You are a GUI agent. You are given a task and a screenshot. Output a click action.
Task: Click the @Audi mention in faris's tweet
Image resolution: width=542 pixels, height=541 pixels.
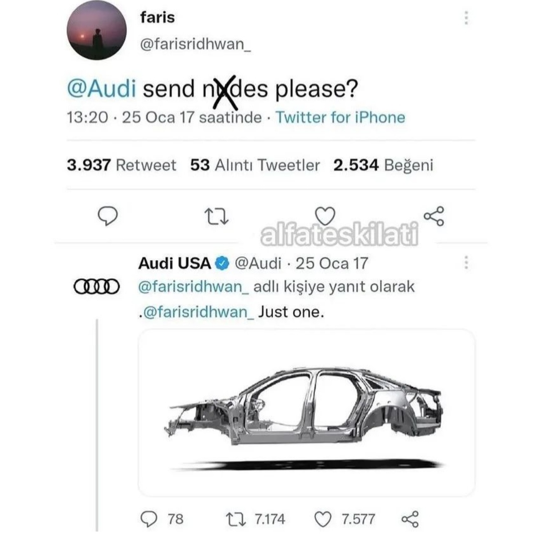101,89
